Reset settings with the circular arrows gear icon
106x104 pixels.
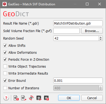point(31,98)
